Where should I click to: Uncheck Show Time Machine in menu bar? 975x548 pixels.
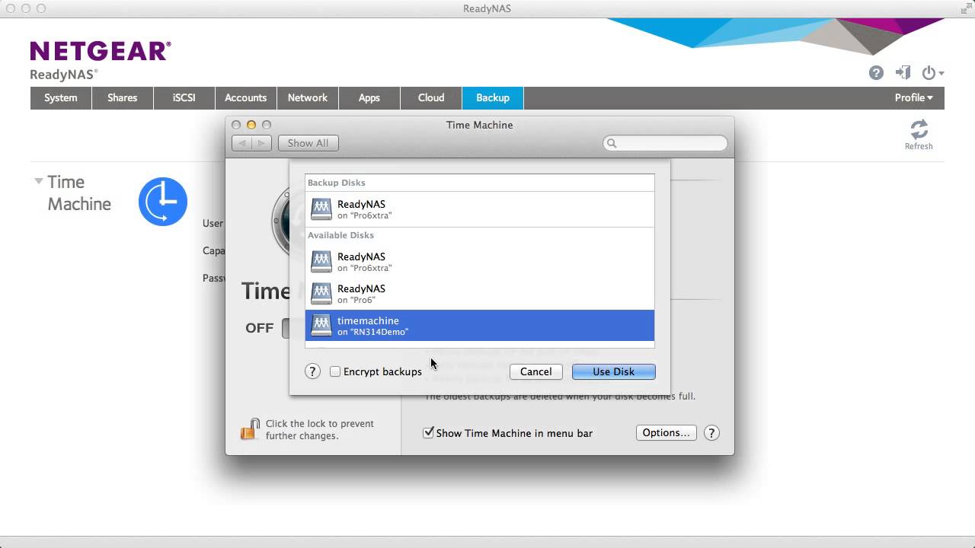[x=428, y=433]
